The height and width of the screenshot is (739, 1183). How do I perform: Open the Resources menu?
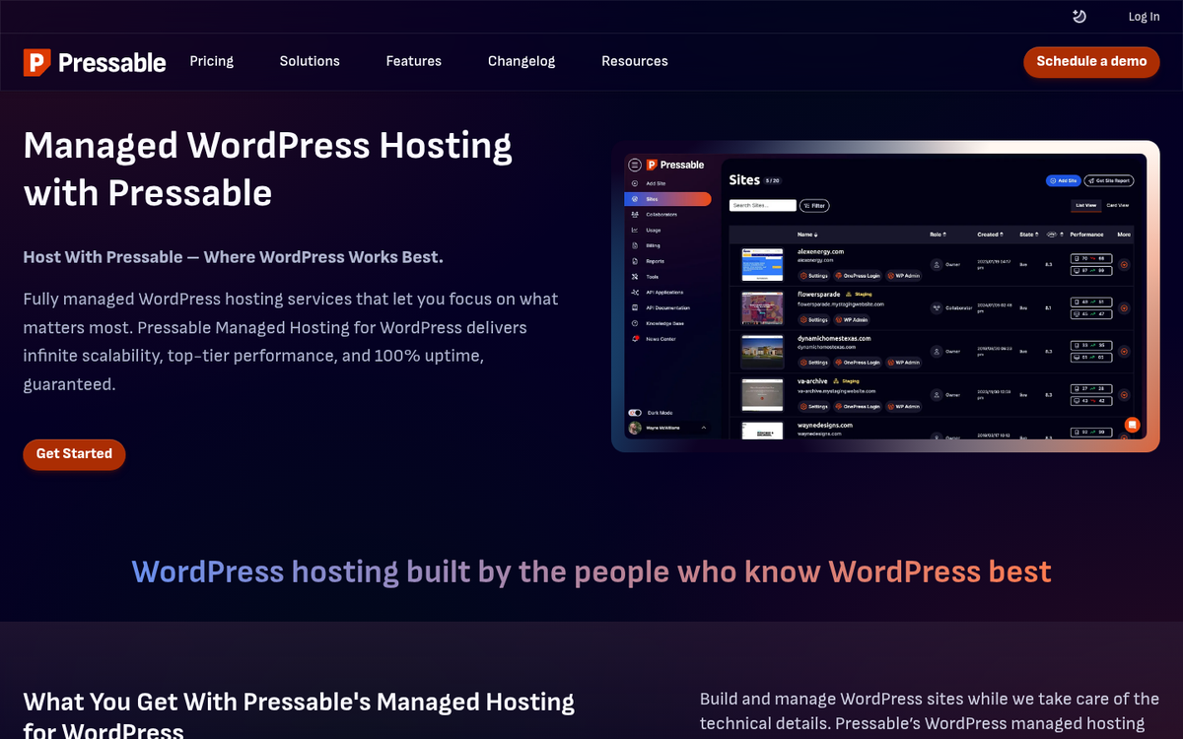[x=634, y=61]
